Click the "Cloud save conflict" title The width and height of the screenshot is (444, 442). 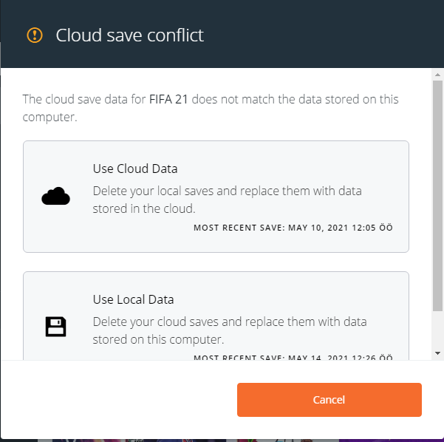pyautogui.click(x=130, y=35)
